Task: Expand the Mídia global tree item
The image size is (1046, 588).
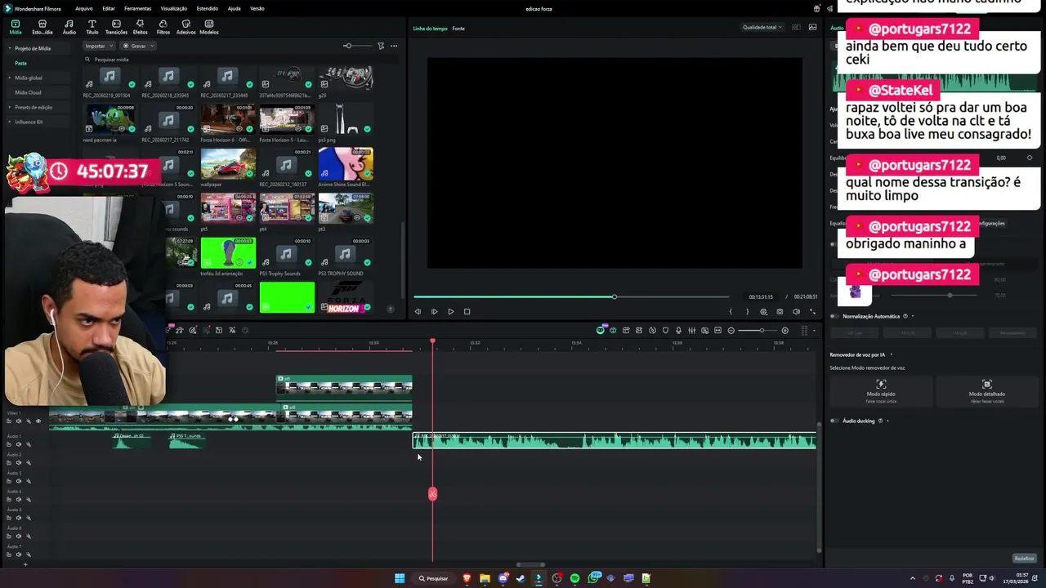Action: click(x=10, y=78)
